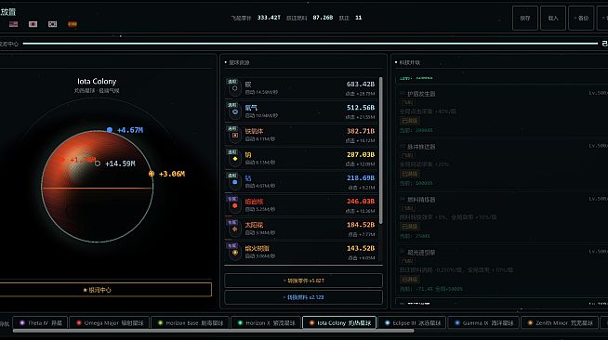
Task: Click the sunflower icon in 184.52B row
Action: (x=234, y=229)
